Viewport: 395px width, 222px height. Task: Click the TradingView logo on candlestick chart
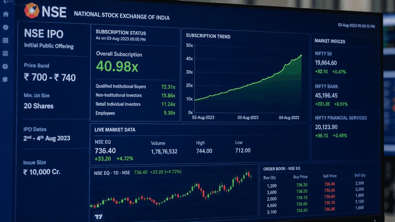(98, 217)
